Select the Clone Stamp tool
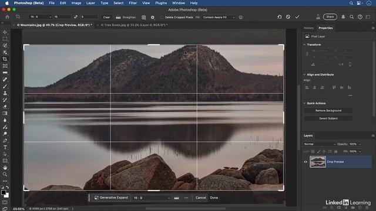This screenshot has width=376, height=211. click(x=5, y=93)
